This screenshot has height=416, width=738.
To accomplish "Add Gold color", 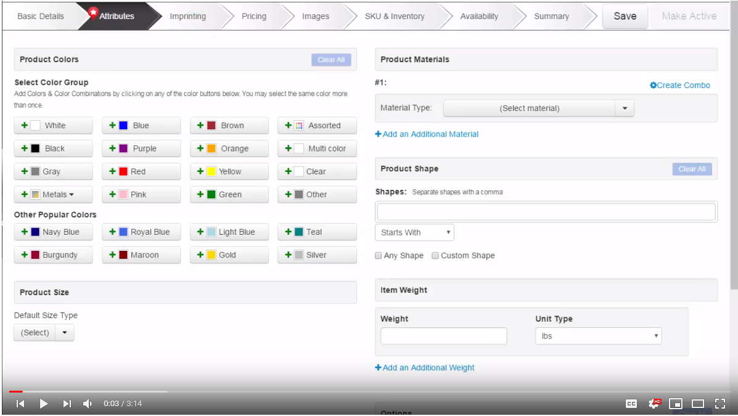I will [x=229, y=255].
